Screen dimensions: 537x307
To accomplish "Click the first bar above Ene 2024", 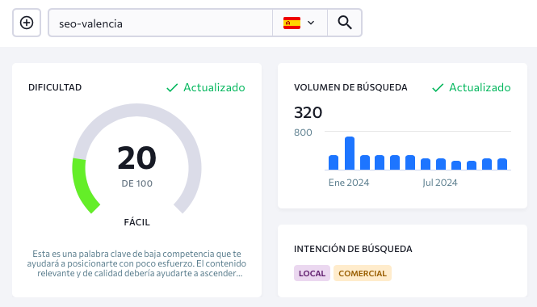I will (x=334, y=162).
